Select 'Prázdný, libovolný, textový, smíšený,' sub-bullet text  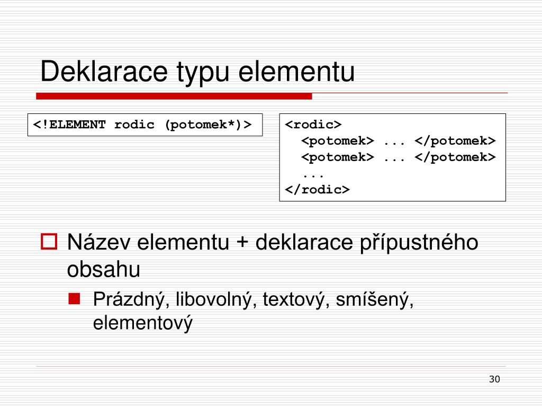pyautogui.click(x=253, y=300)
